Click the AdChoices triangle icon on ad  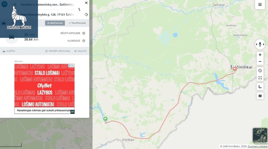pyautogui.click(x=69, y=66)
